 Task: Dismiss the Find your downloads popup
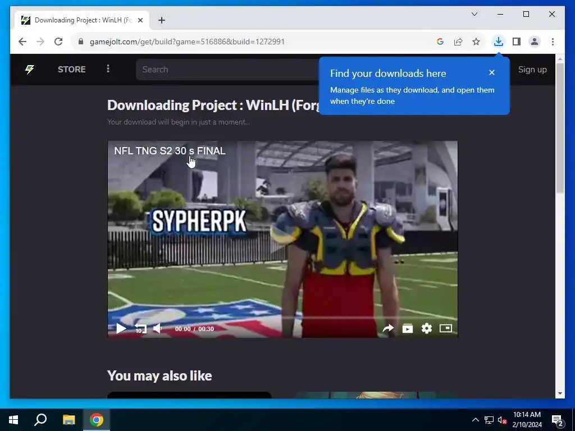(x=492, y=72)
